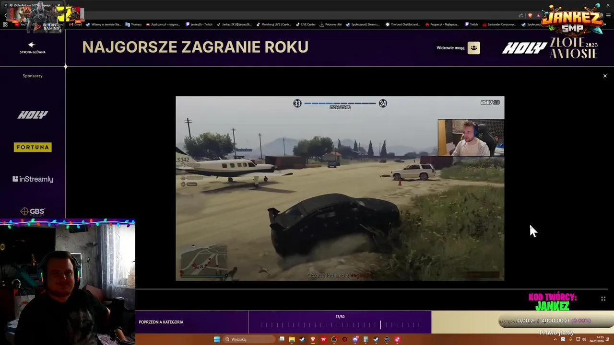The width and height of the screenshot is (614, 345).
Task: Show hidden system tray icons chevron
Action: coord(555,339)
